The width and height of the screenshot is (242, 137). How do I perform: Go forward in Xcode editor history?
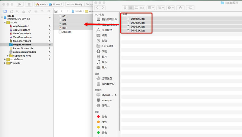coord(67,11)
